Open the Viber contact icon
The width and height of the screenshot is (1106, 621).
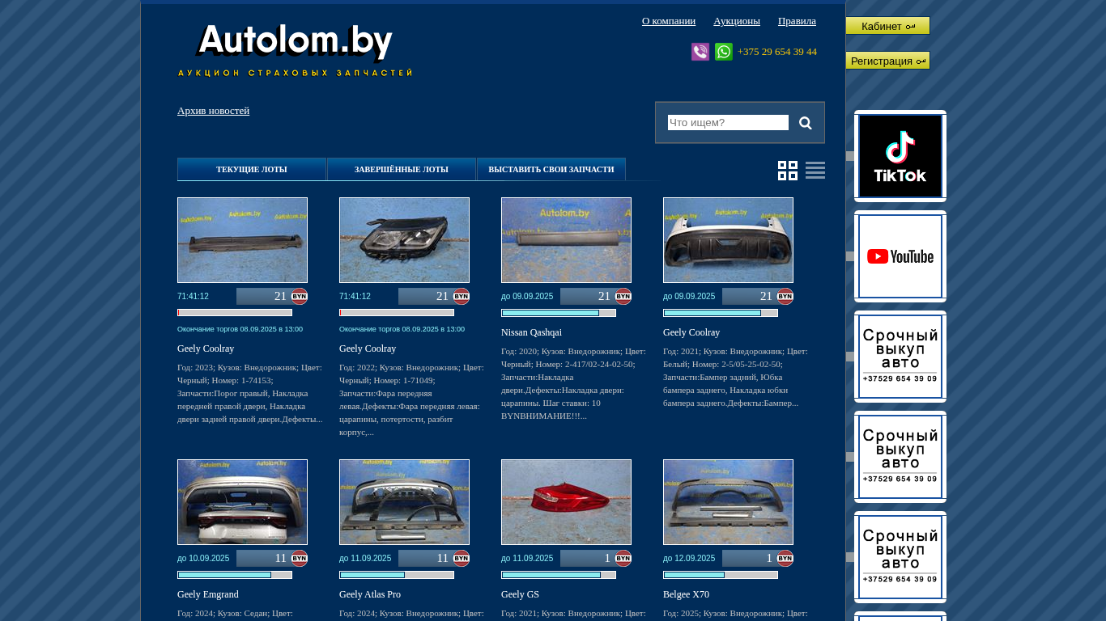click(700, 52)
